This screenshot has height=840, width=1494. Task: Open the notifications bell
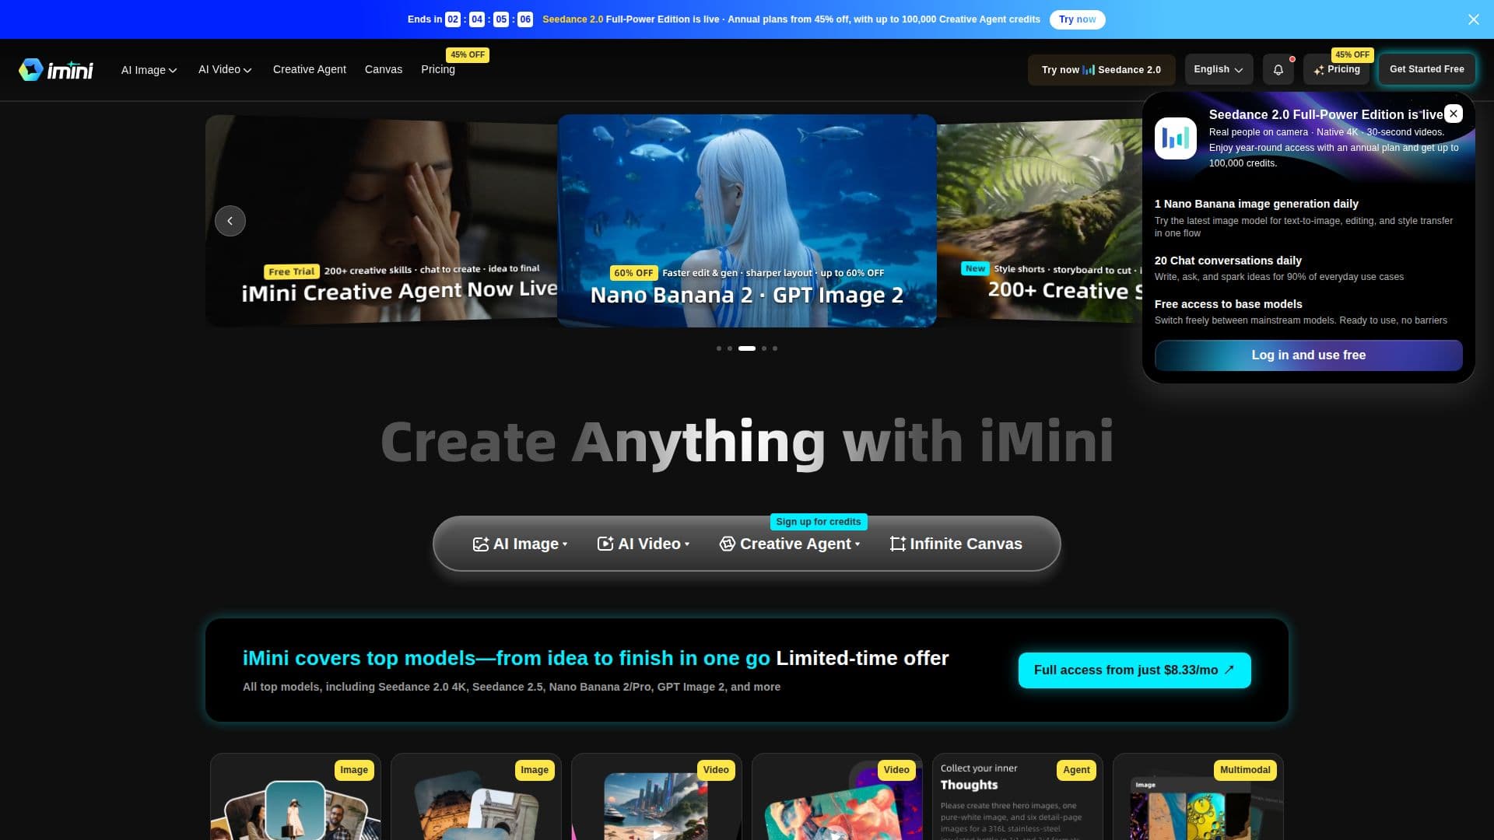[x=1278, y=70]
